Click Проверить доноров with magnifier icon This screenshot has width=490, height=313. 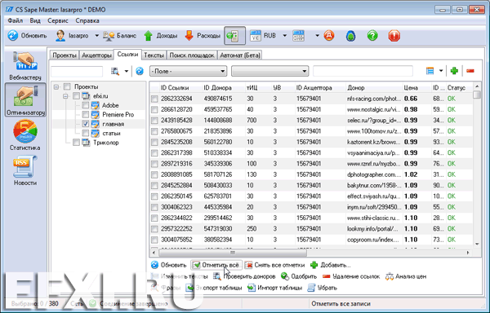tap(244, 276)
